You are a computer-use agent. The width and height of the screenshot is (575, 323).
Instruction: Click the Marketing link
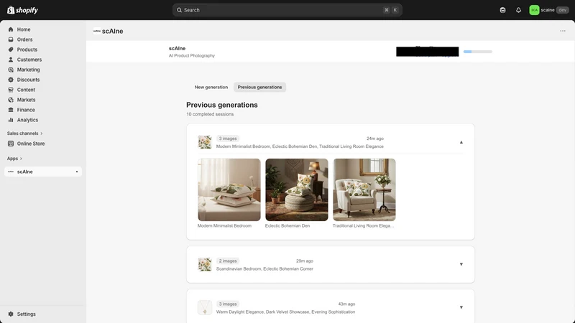point(28,70)
